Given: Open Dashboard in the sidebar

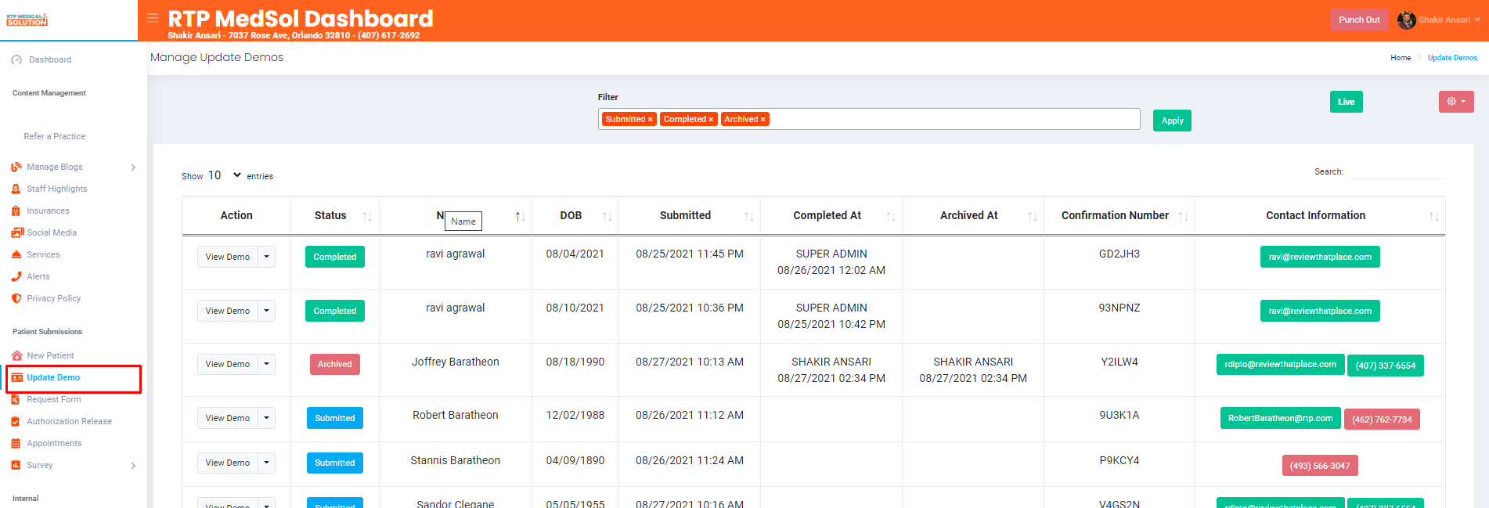Looking at the screenshot, I should pos(50,59).
